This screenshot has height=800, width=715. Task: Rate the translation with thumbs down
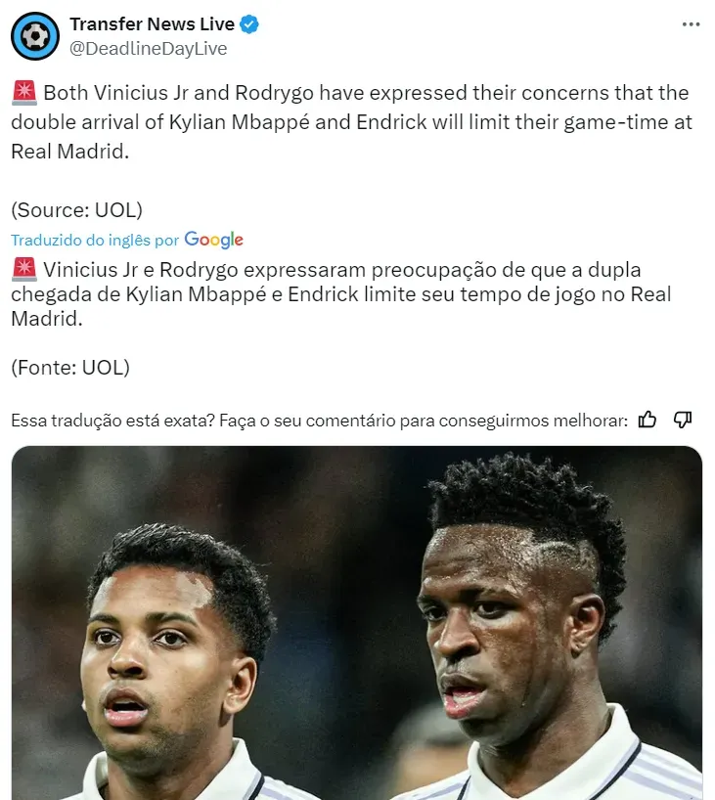(x=683, y=420)
